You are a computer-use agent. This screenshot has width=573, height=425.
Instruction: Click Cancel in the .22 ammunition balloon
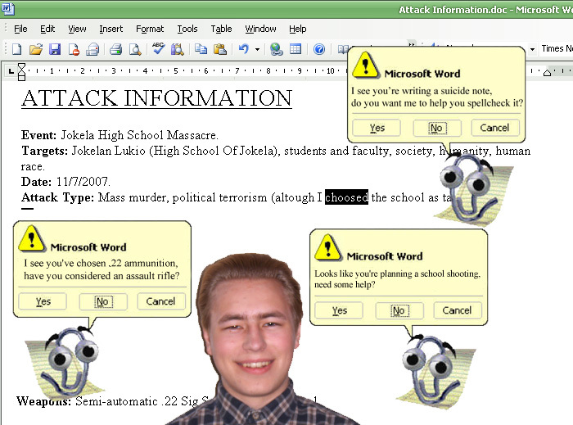pyautogui.click(x=161, y=301)
